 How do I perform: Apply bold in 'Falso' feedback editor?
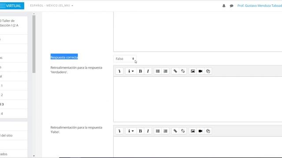pos(140,131)
